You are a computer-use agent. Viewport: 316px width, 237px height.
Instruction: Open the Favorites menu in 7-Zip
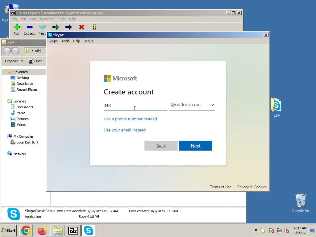pos(47,19)
